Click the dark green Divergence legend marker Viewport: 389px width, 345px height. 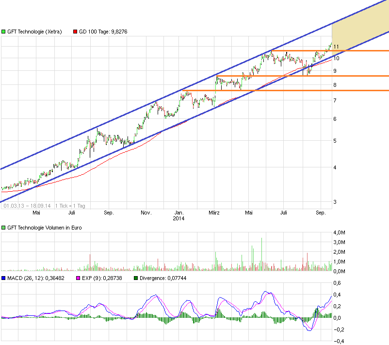tap(136, 278)
